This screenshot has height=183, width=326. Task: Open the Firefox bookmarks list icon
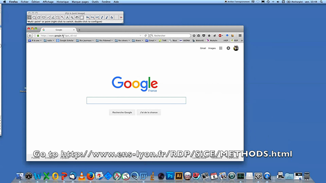point(199,36)
